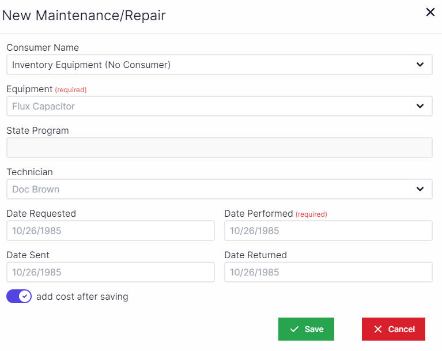Click the Consumer Name label text
442x351 pixels.
(43, 48)
